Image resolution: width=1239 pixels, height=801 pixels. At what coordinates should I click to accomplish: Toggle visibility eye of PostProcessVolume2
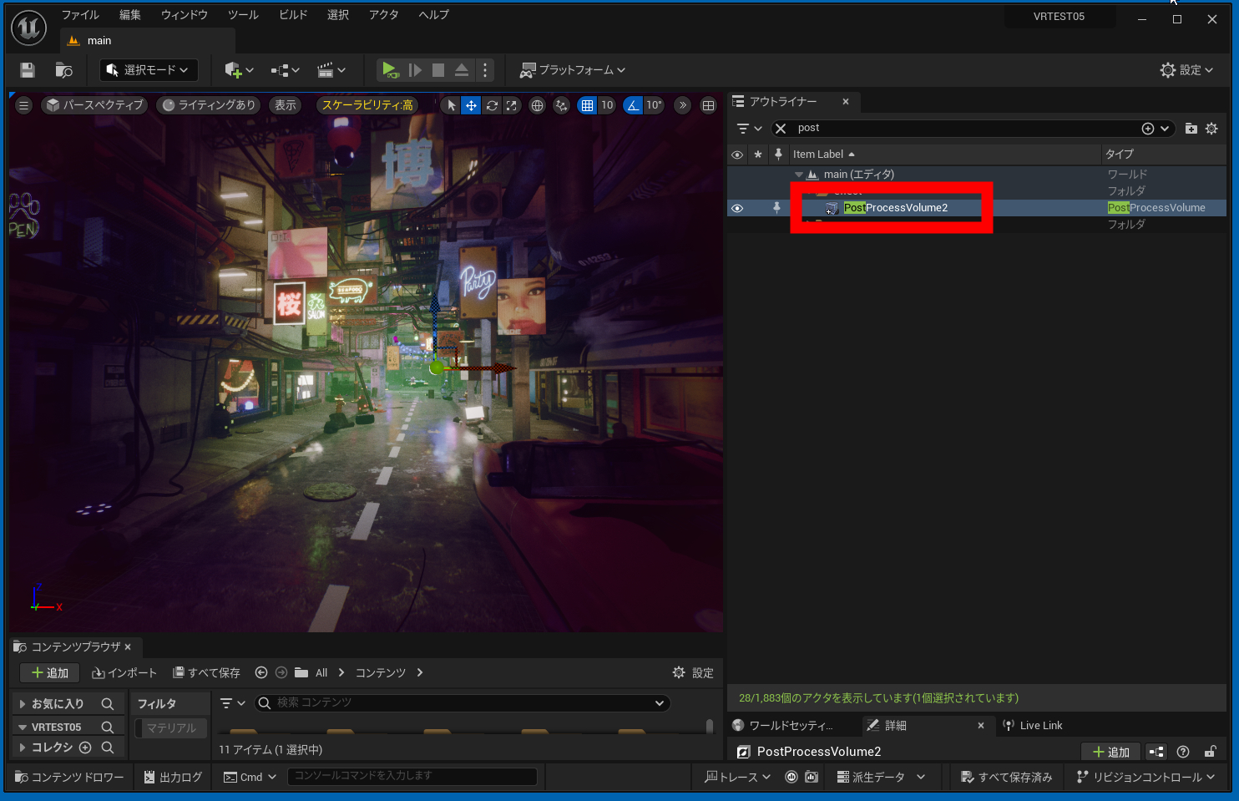tap(737, 208)
